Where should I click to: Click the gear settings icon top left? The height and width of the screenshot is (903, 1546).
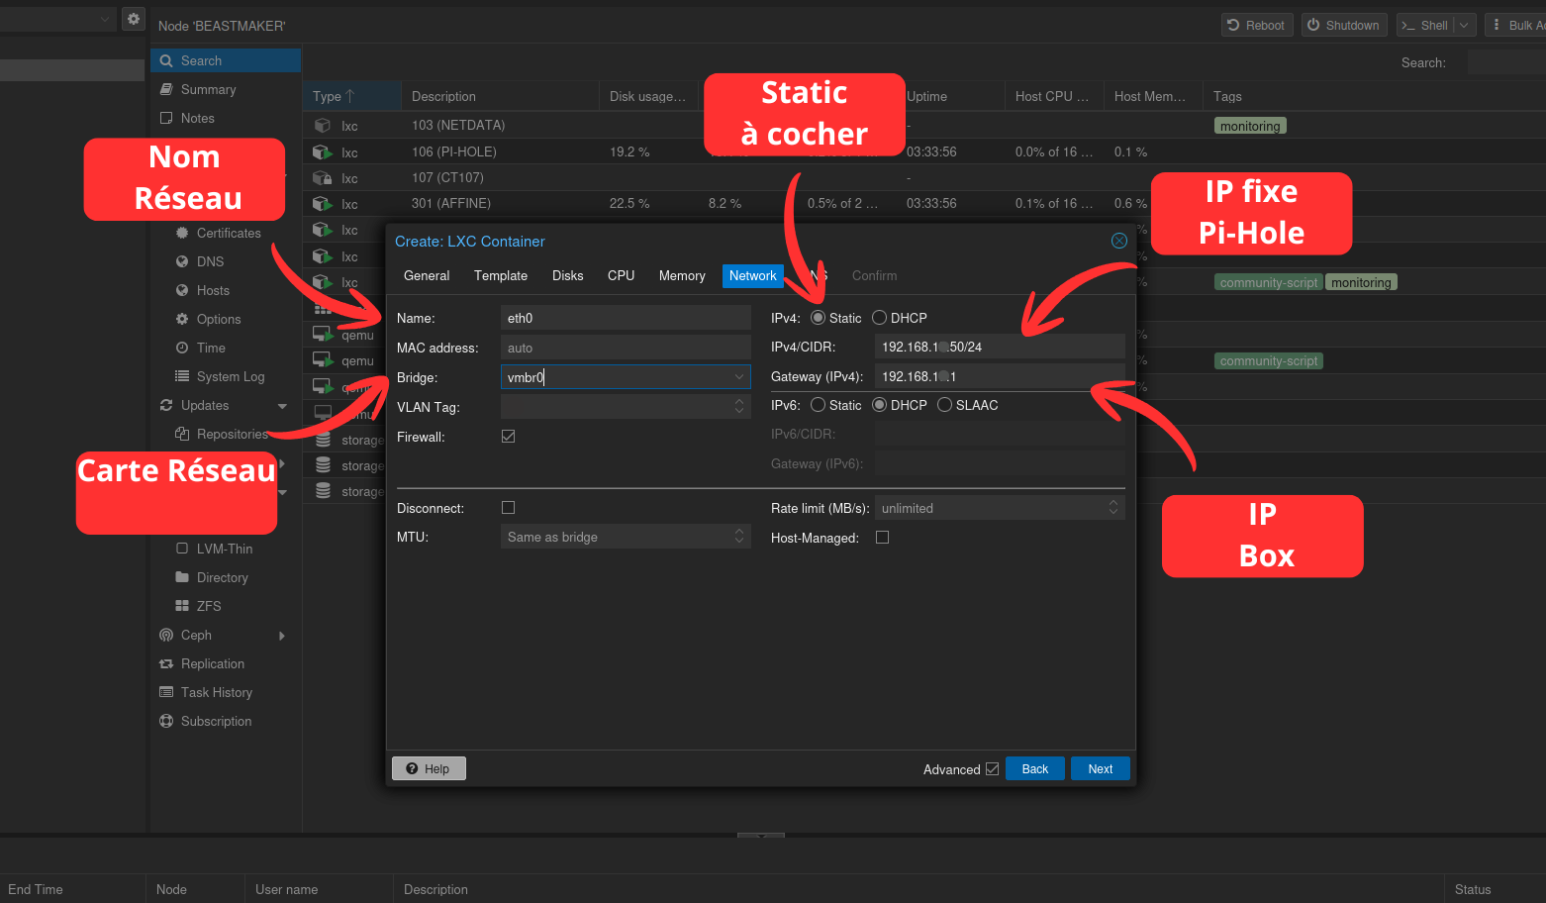tap(134, 19)
